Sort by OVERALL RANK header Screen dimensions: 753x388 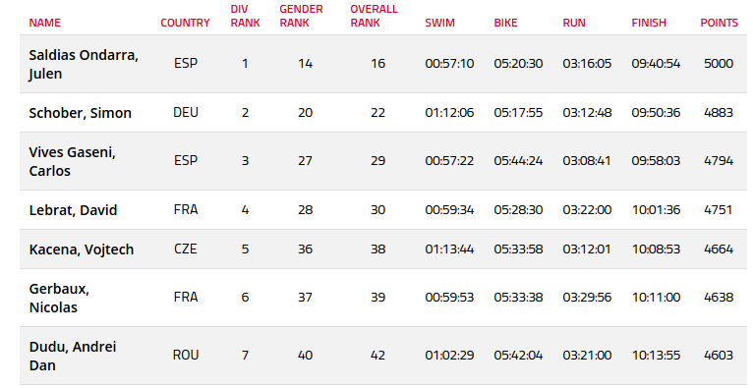pos(374,16)
